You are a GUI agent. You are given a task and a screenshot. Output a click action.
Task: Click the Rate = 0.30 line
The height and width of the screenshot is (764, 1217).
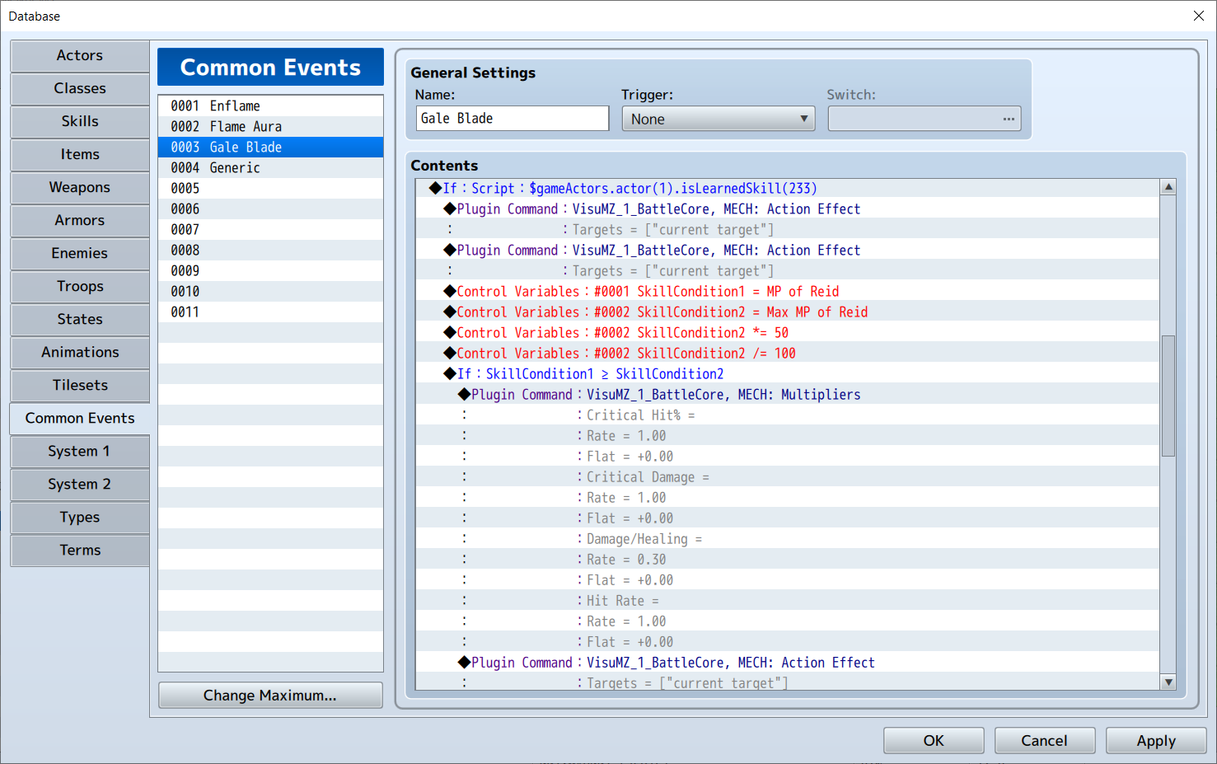click(788, 560)
